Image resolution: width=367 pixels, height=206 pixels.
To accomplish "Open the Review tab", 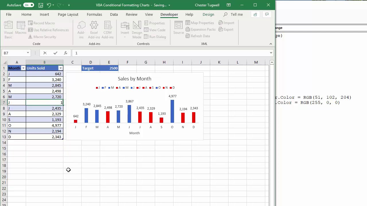I will click(x=132, y=14).
